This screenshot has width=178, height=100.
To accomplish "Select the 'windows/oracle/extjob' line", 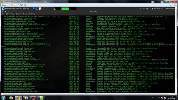I will [14, 81].
